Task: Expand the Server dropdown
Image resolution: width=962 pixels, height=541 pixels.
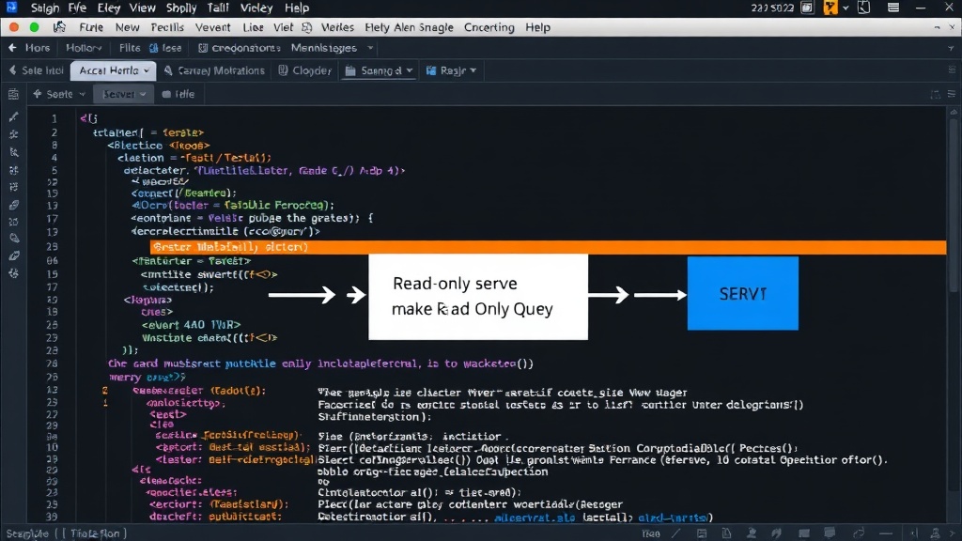Action: 143,95
